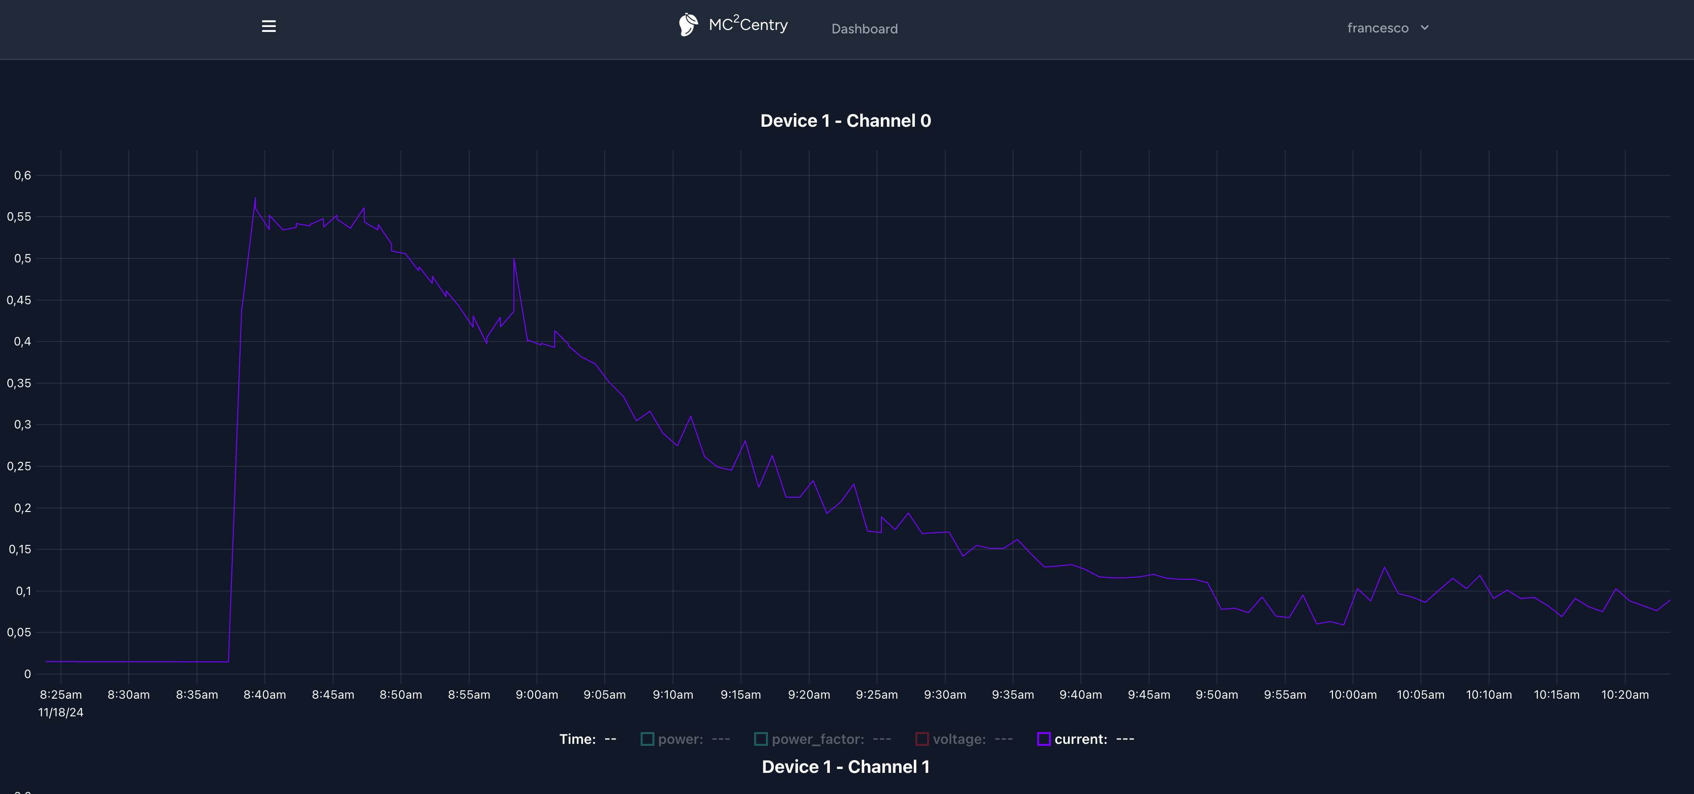
Task: Click the 0,55 y-axis label
Action: [19, 216]
